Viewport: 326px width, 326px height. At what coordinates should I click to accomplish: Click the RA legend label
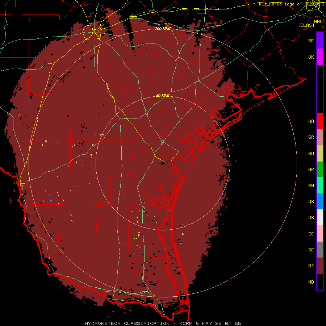coord(311,186)
